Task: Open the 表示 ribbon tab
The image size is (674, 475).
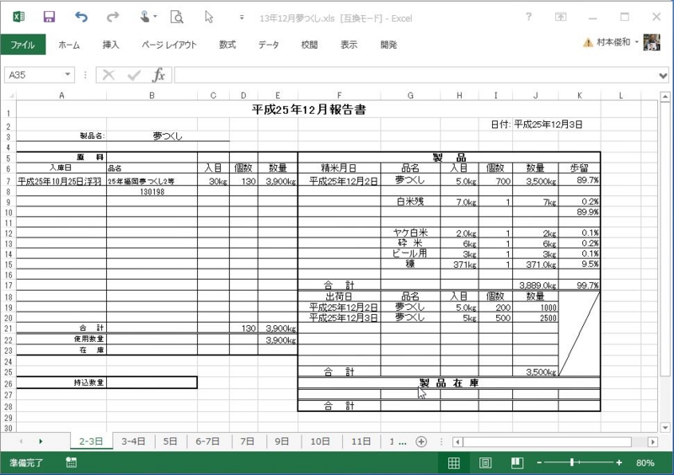Action: [x=349, y=45]
